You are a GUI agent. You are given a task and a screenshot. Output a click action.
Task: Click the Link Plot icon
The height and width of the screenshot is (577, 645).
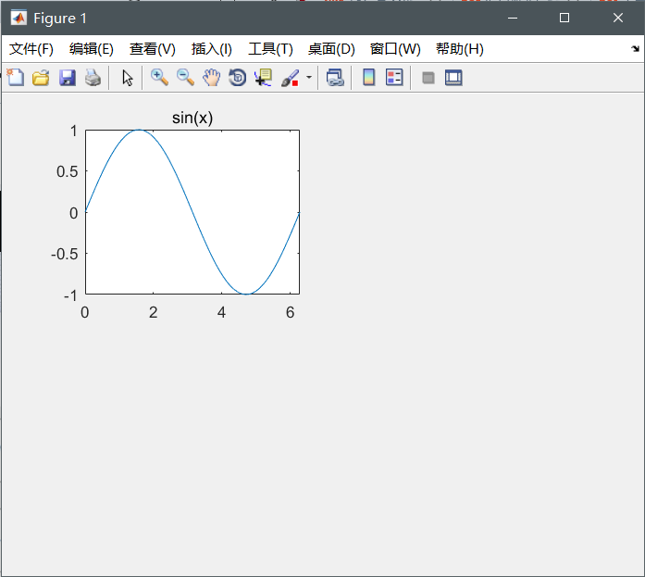pyautogui.click(x=335, y=78)
